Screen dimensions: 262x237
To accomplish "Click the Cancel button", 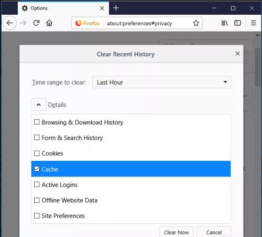I will click(x=214, y=232).
